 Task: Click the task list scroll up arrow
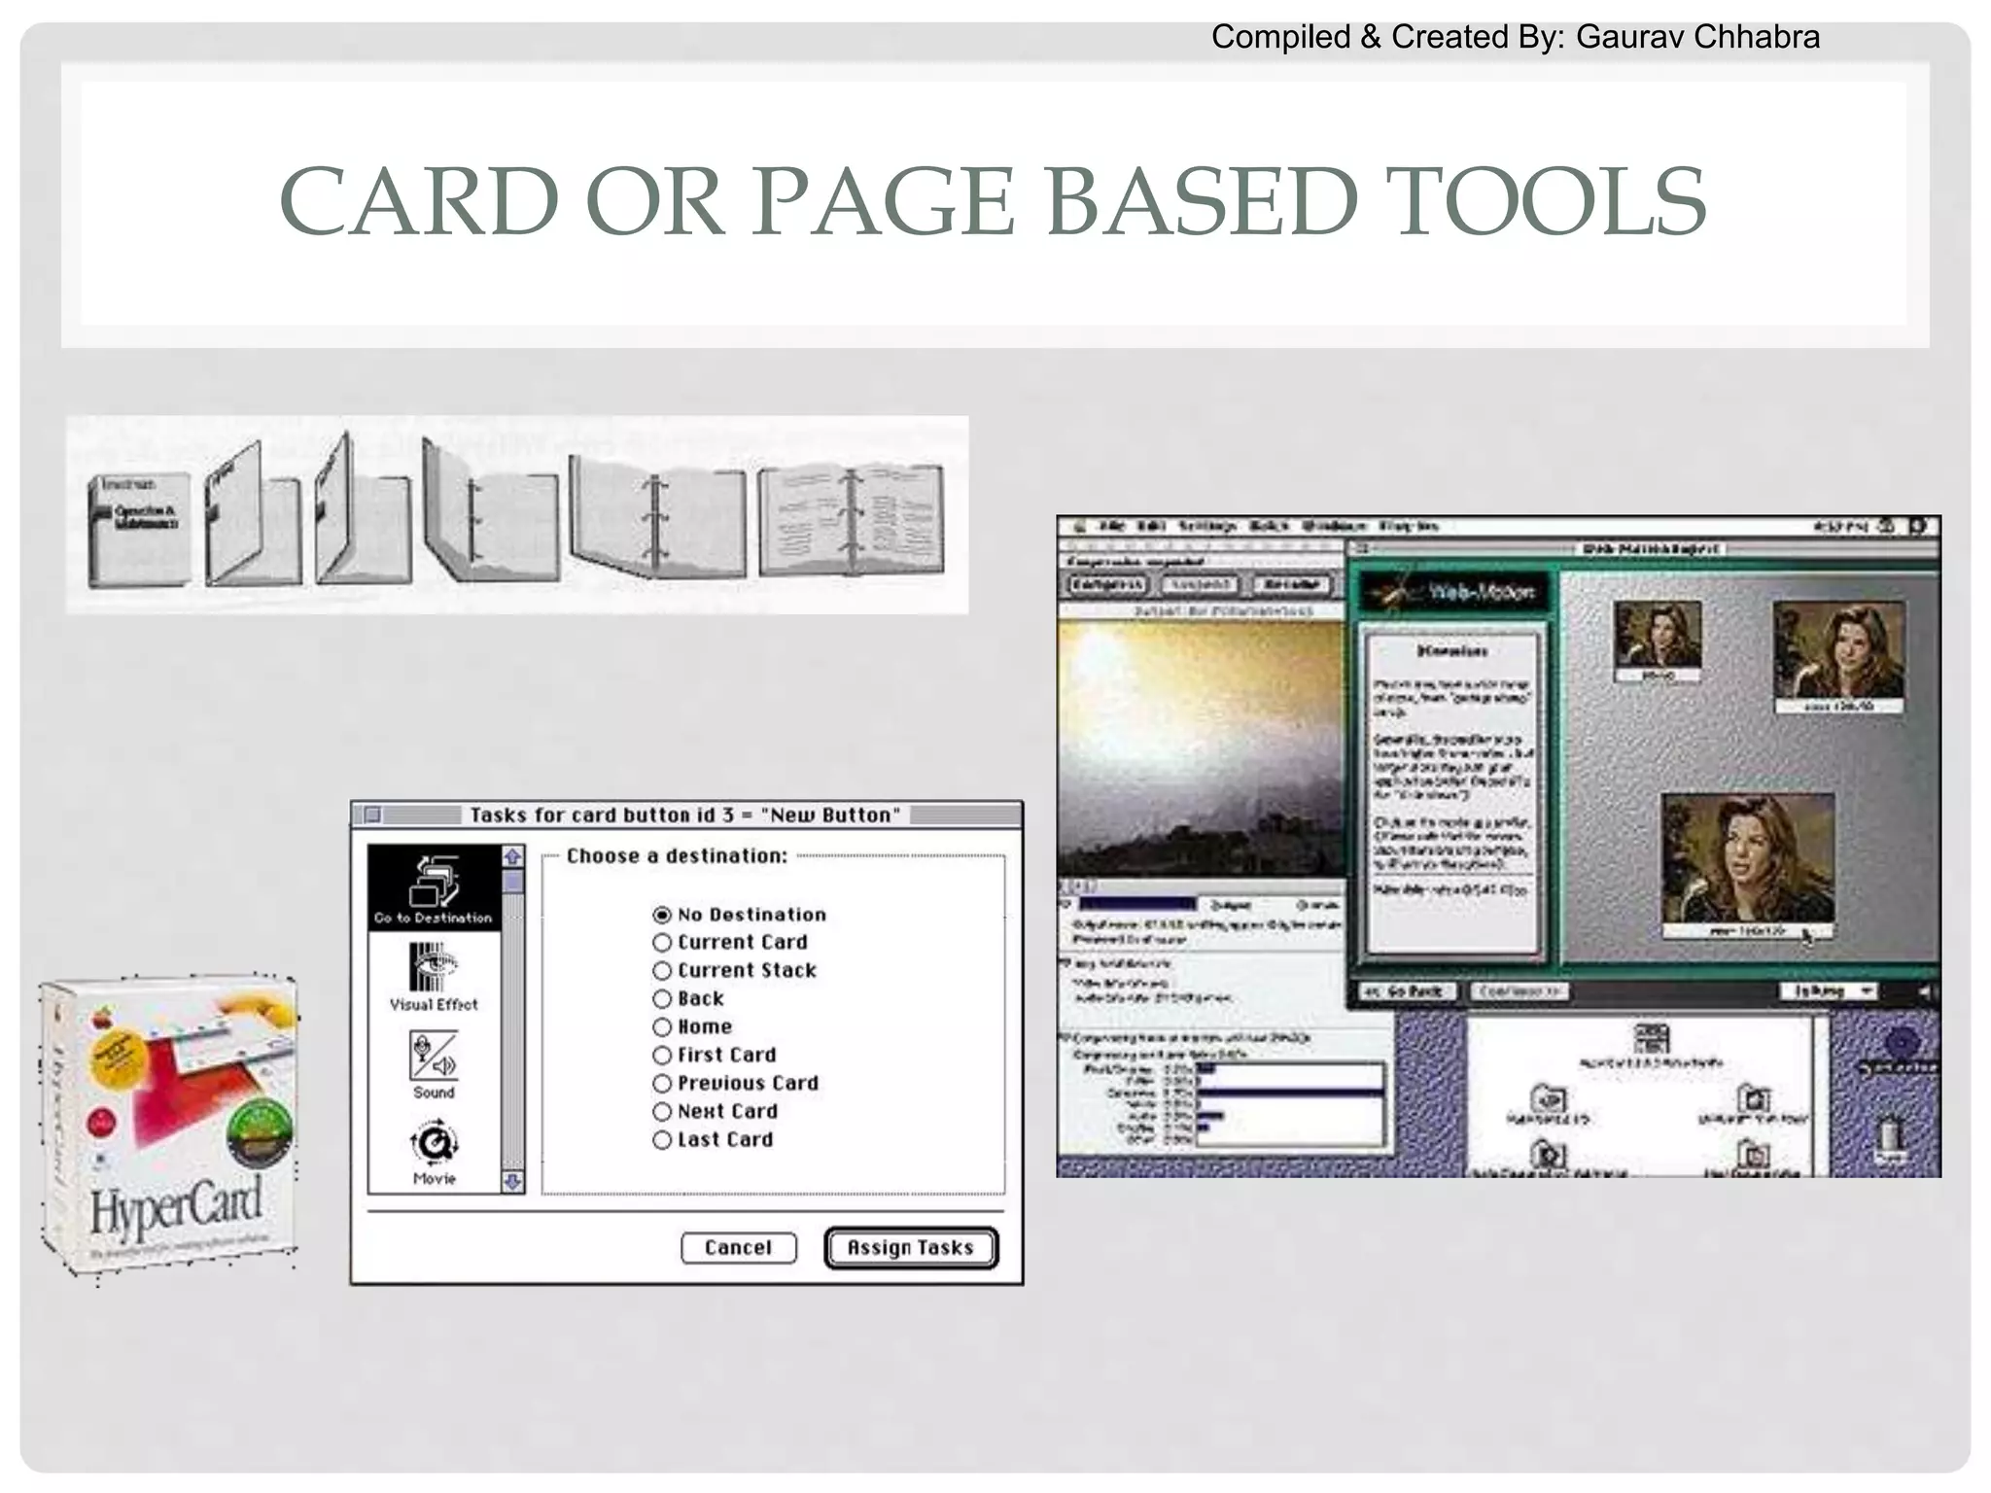tap(512, 856)
